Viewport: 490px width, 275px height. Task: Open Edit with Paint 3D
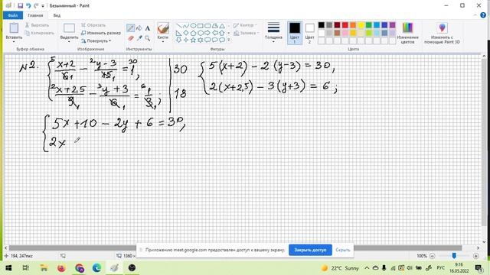coord(442,33)
